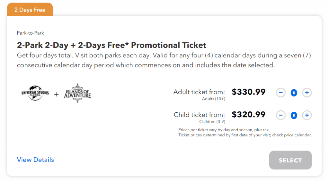Click the $330.99 adult price

pyautogui.click(x=248, y=92)
